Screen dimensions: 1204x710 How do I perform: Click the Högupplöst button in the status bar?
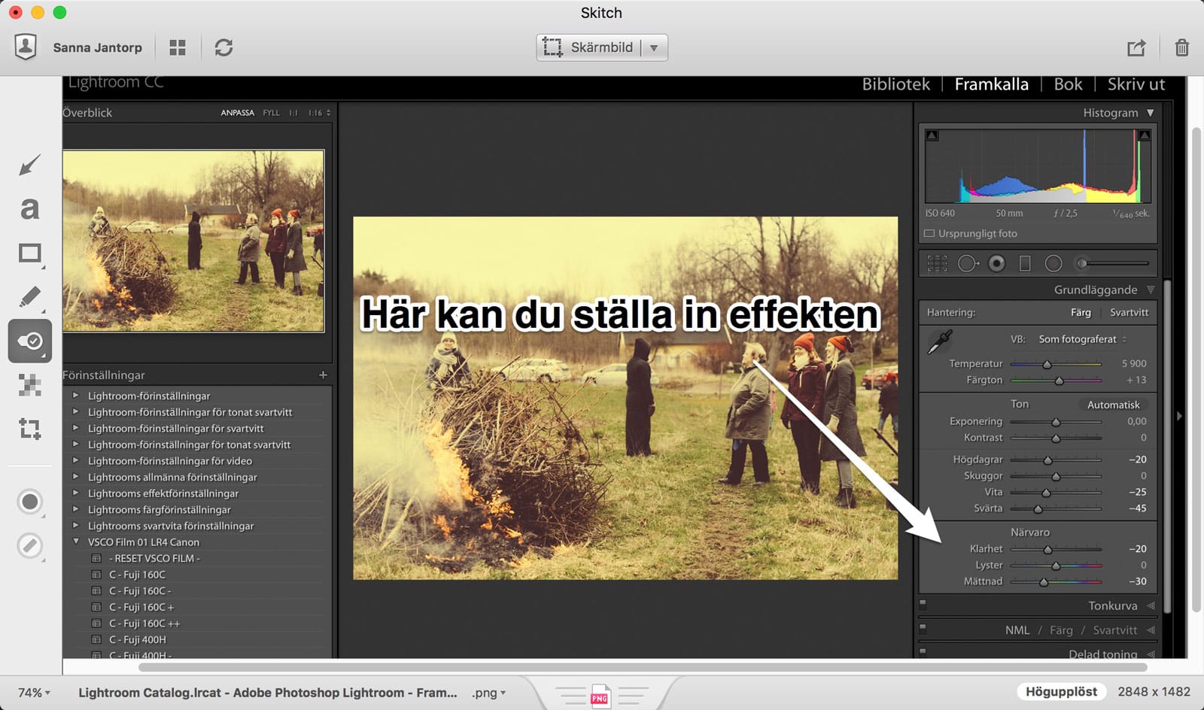pos(1061,690)
